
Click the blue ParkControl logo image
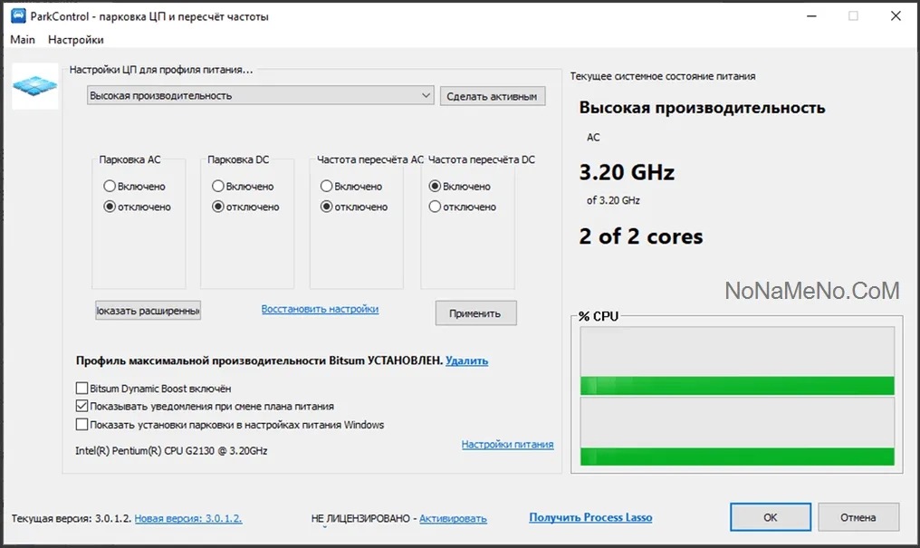point(34,86)
